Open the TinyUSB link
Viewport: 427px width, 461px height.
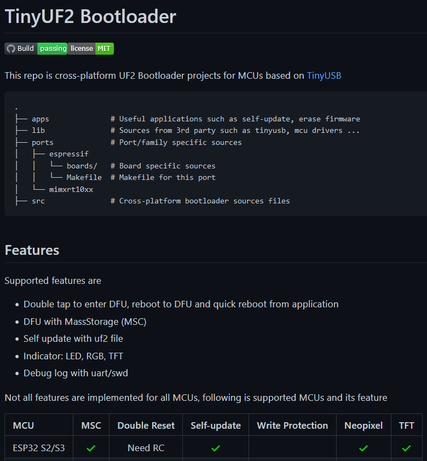coord(324,75)
